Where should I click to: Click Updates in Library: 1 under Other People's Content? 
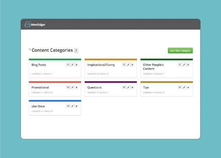154,73
